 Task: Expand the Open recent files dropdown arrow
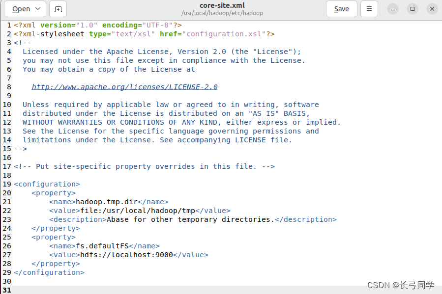tap(38, 9)
